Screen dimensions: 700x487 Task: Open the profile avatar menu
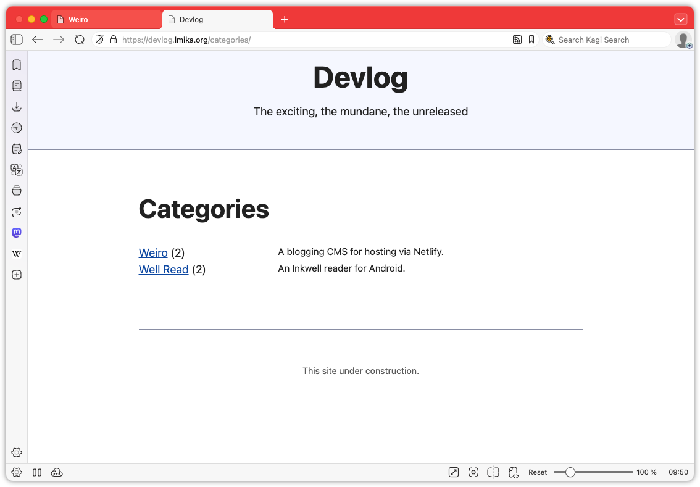coord(683,39)
